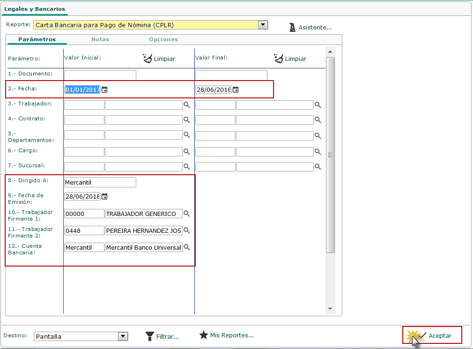This screenshot has height=349, width=473.
Task: Clear final values with Limpiar
Action: coord(290,59)
